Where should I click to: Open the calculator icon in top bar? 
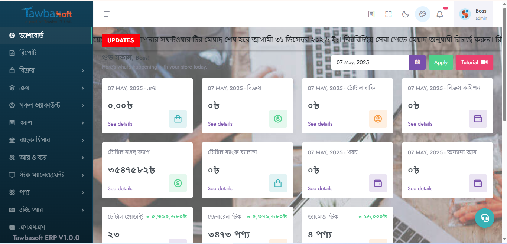click(x=371, y=14)
